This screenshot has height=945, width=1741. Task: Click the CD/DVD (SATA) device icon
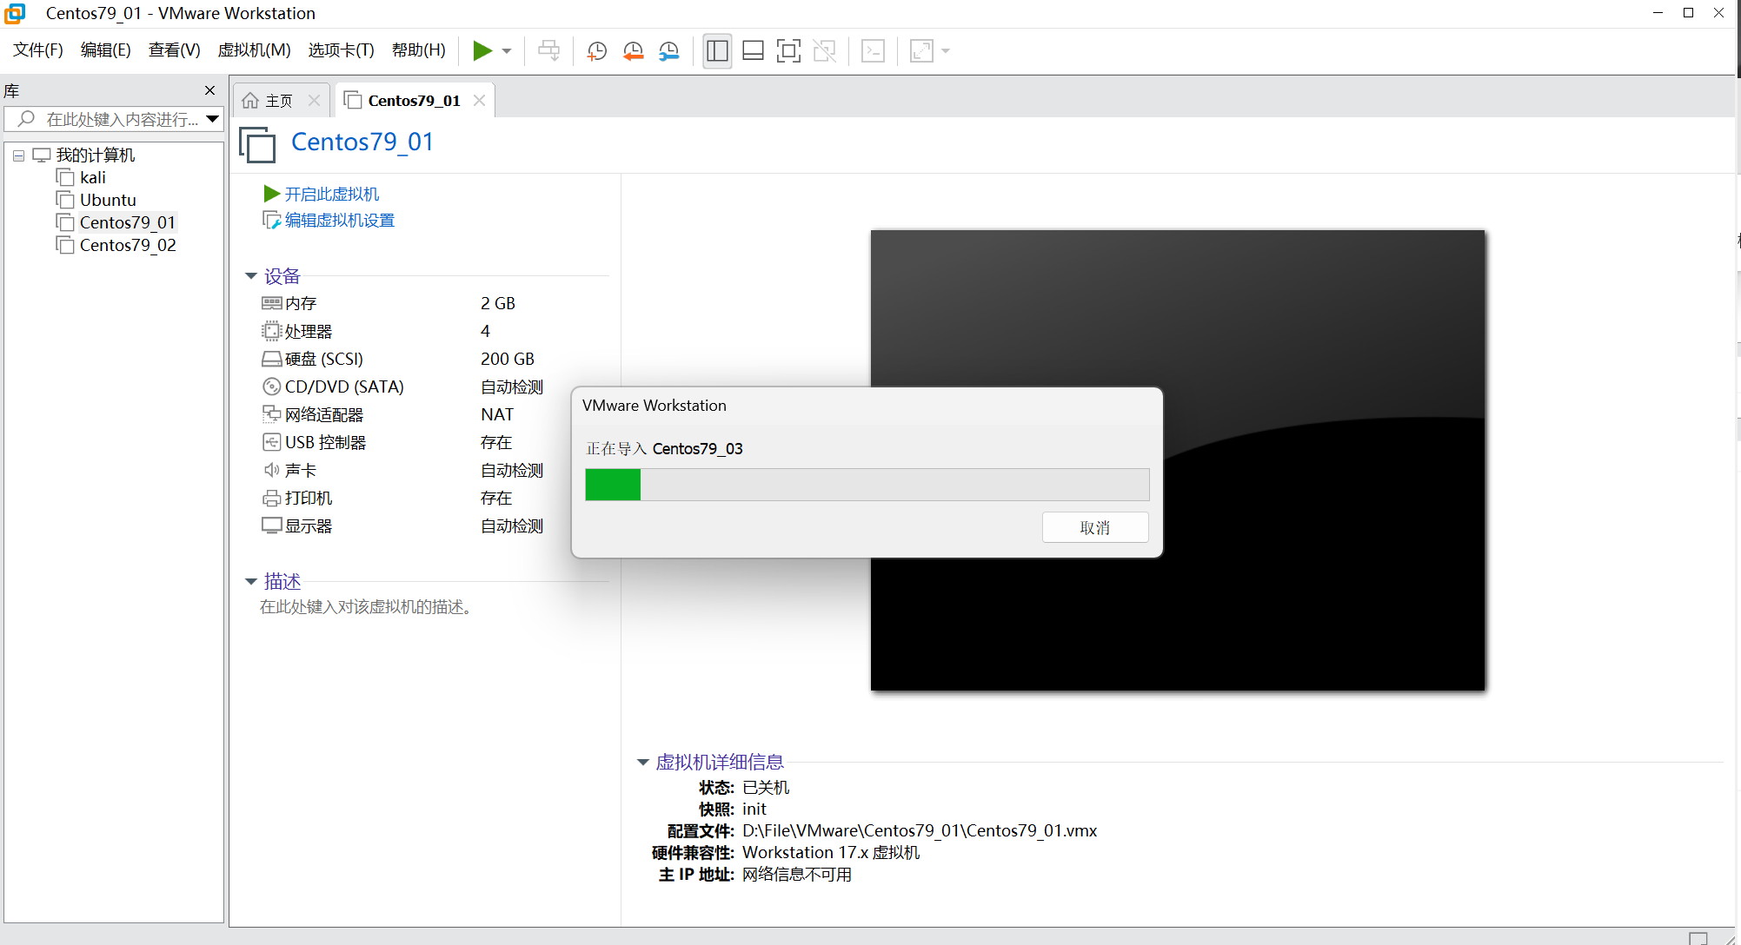pos(272,387)
